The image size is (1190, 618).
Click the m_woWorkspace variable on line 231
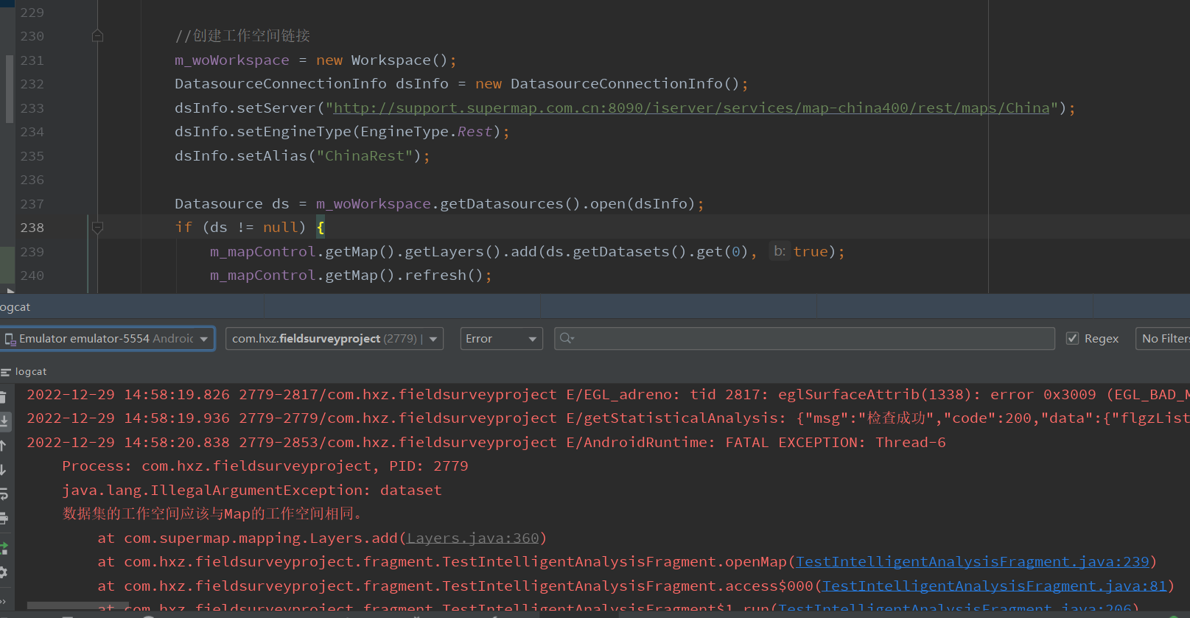[232, 60]
